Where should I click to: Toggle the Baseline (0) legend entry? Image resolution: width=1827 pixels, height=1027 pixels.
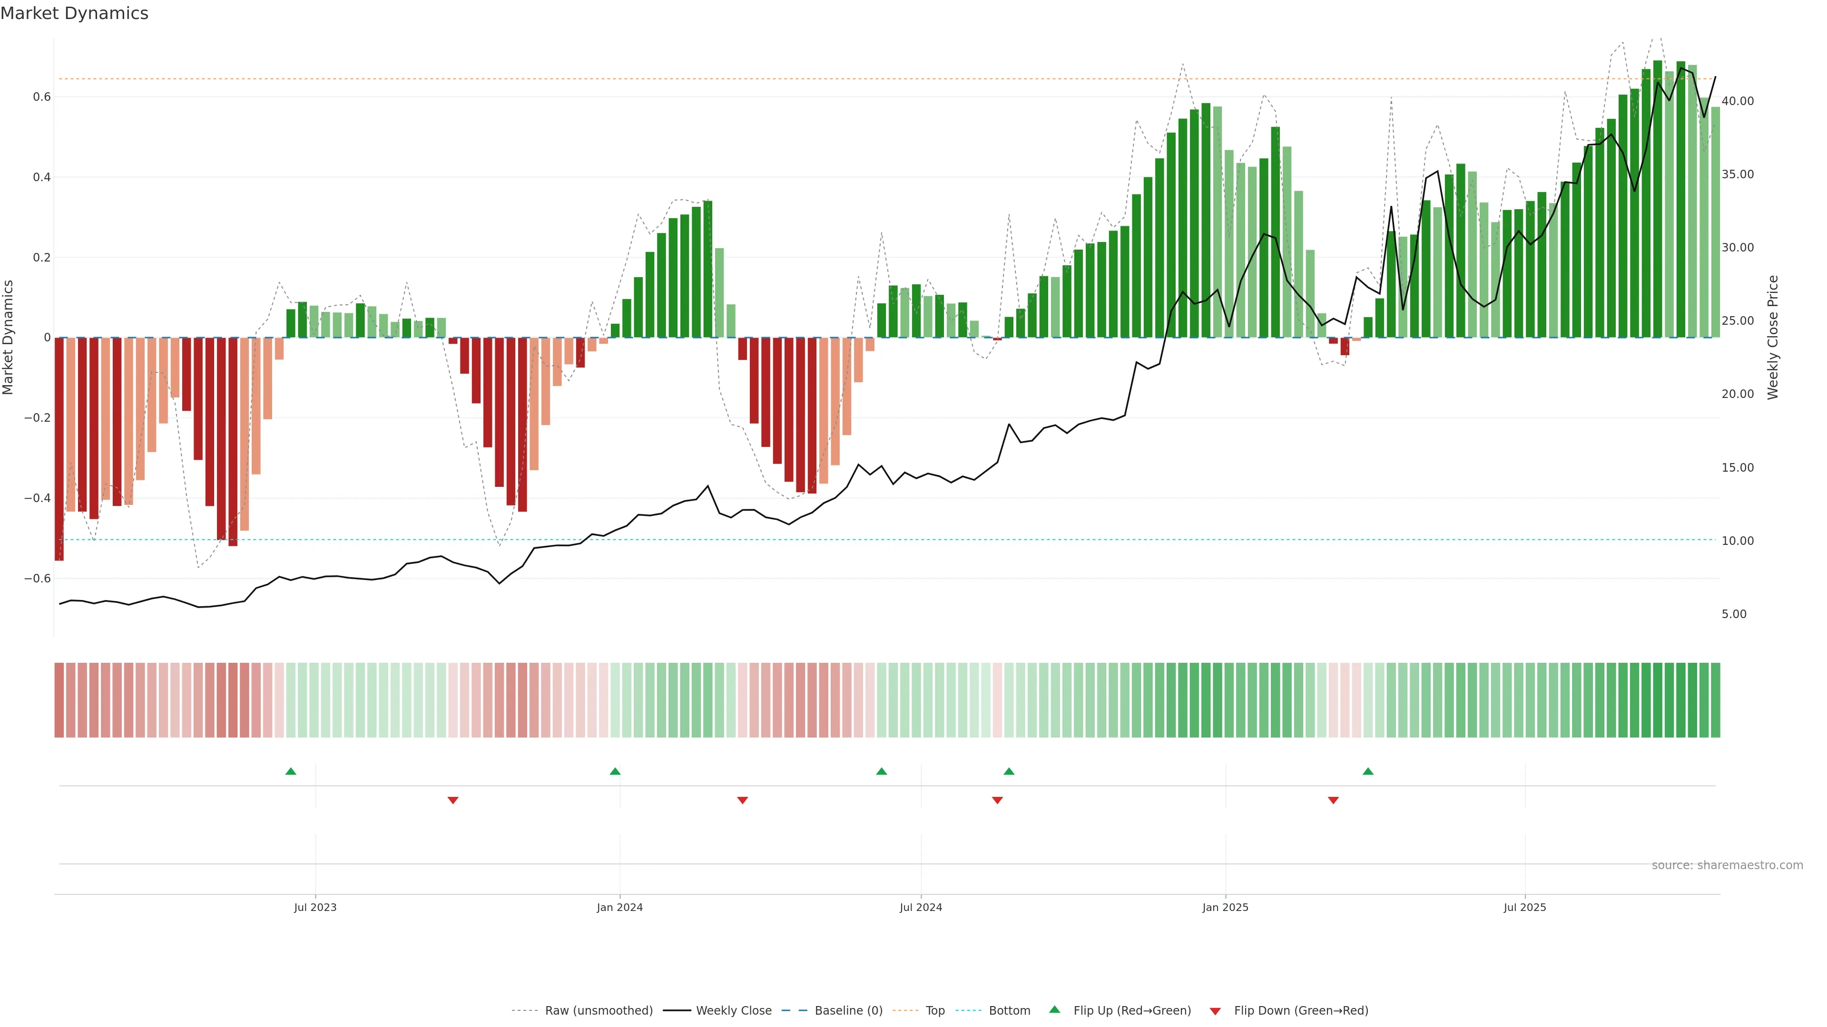coord(848,1011)
